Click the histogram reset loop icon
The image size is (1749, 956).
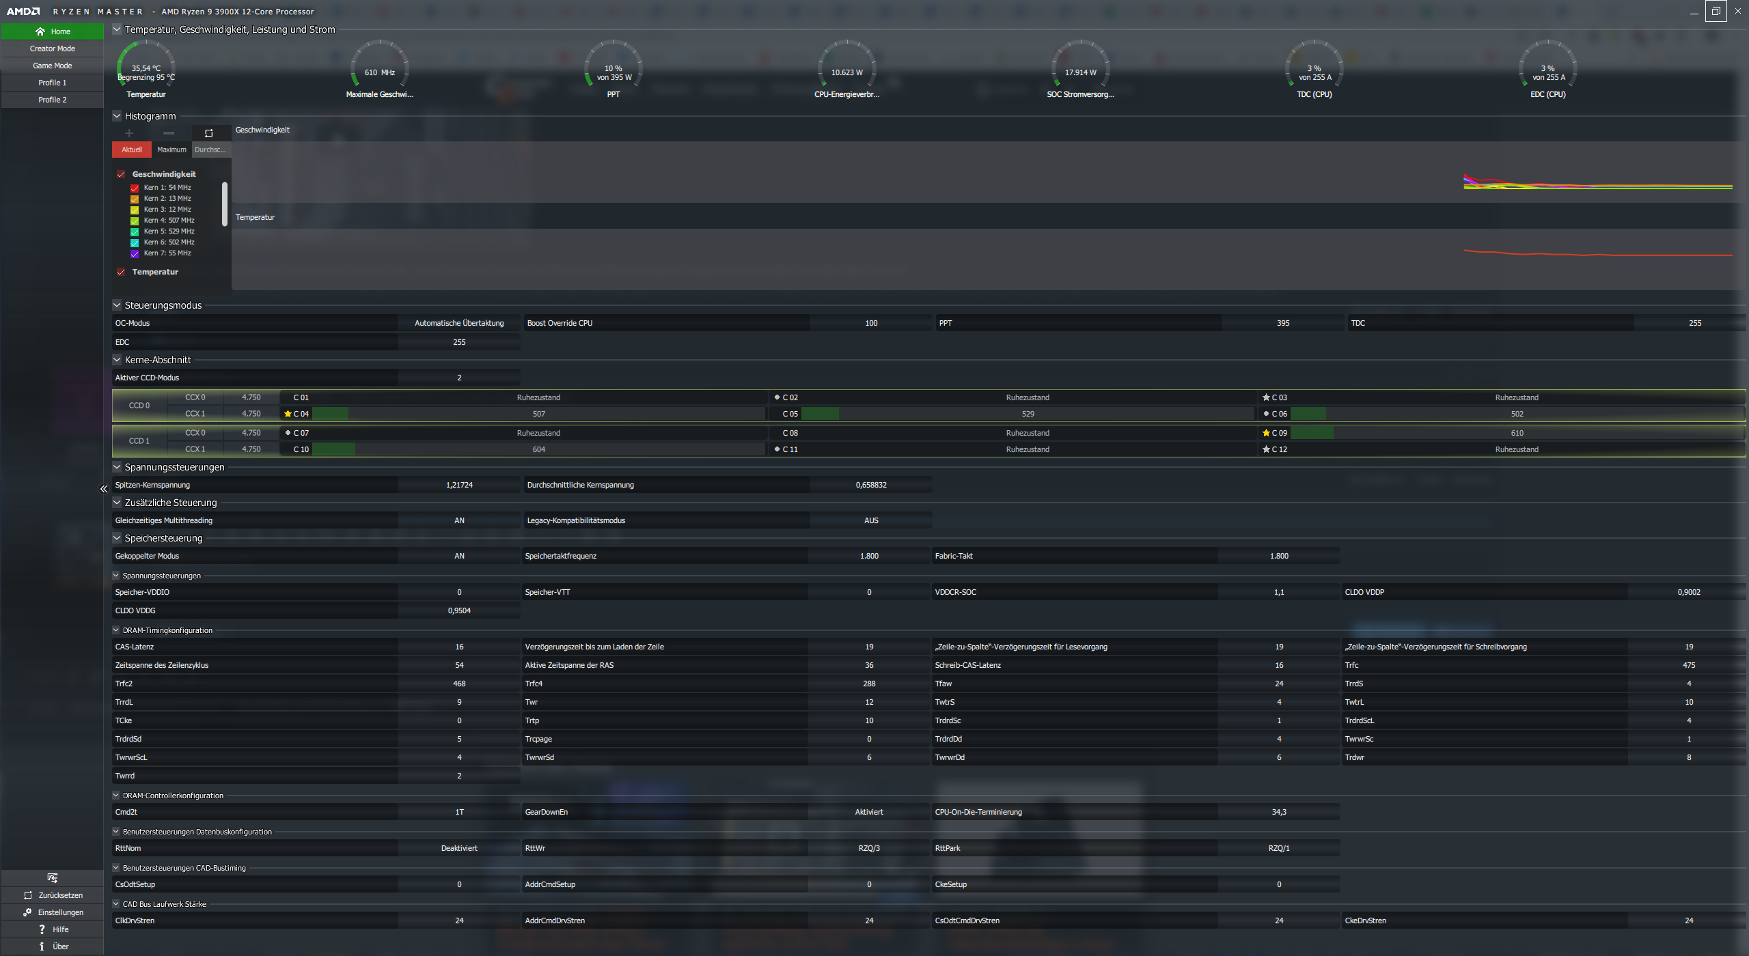point(209,133)
